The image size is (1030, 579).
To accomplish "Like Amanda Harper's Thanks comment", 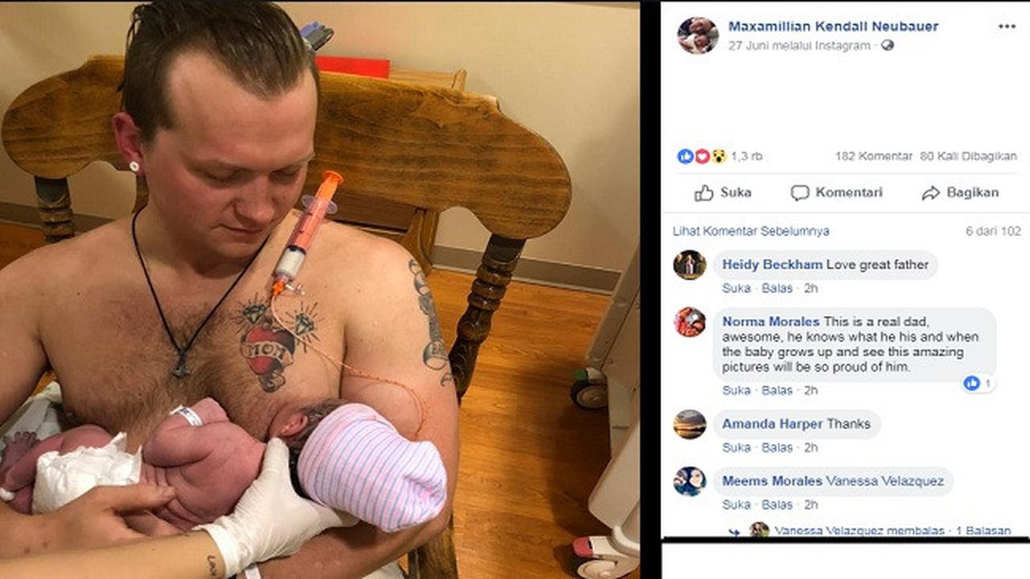I will pyautogui.click(x=736, y=447).
